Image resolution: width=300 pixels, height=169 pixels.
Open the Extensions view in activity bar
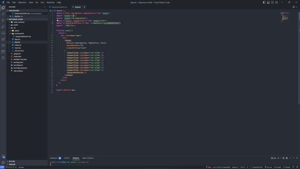(3, 39)
